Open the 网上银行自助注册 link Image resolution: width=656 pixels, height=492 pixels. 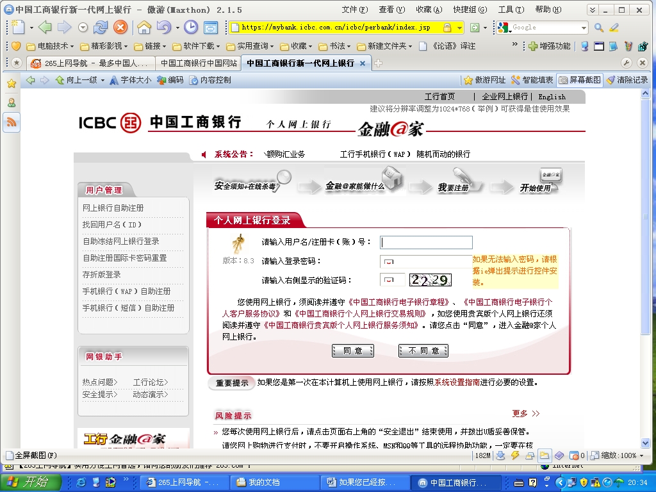113,208
